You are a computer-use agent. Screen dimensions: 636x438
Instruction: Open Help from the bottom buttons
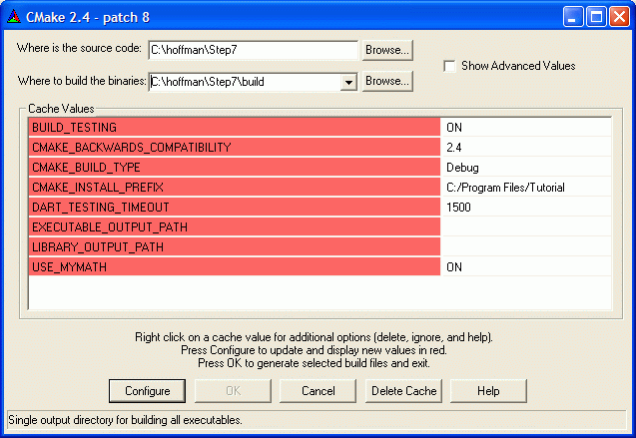[x=488, y=391]
